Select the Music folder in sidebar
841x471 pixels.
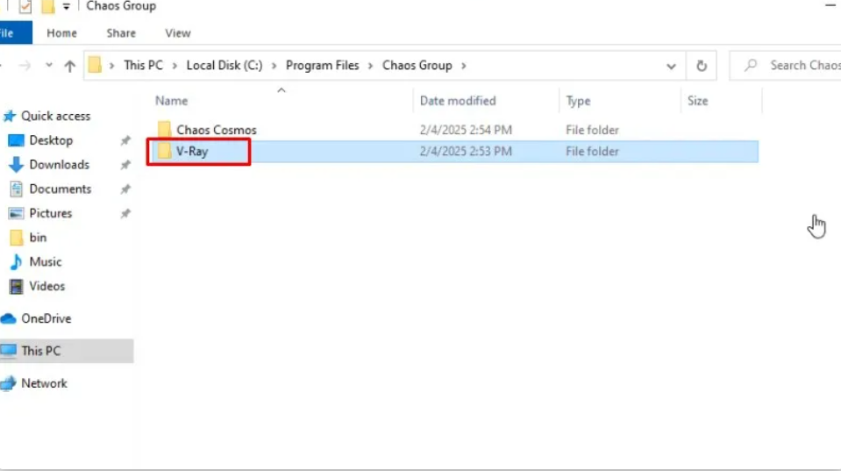[x=45, y=261]
